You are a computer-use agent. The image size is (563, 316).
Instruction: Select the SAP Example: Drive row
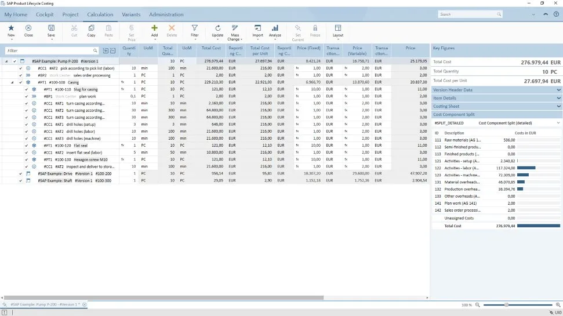tap(215, 173)
